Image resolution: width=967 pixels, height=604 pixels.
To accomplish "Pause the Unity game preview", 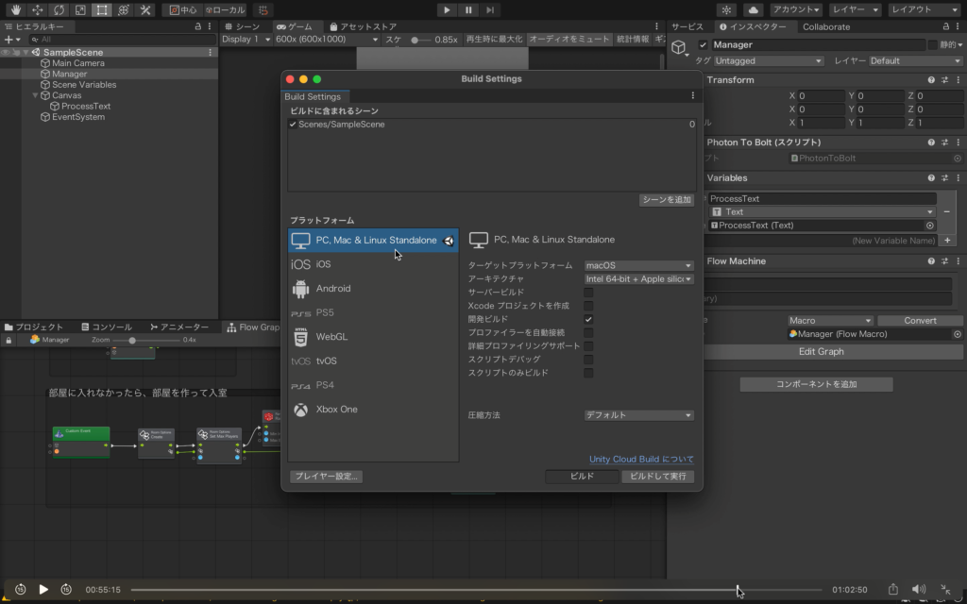I will pos(468,9).
